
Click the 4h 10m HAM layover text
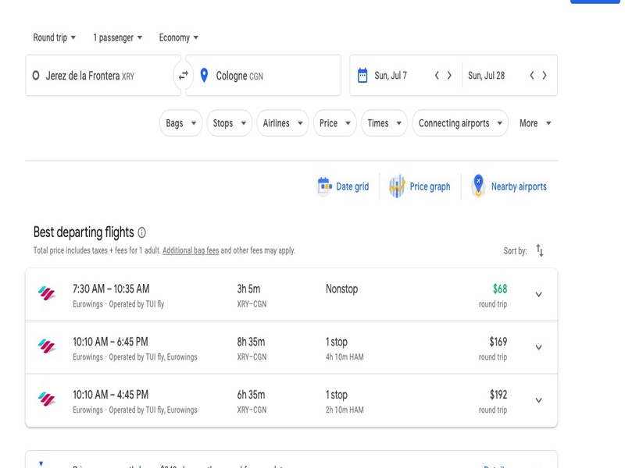345,357
